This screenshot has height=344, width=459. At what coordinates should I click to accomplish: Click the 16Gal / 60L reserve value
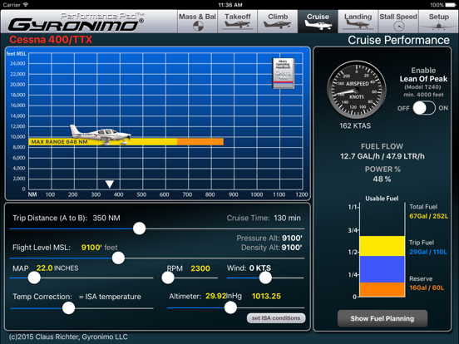tap(427, 287)
